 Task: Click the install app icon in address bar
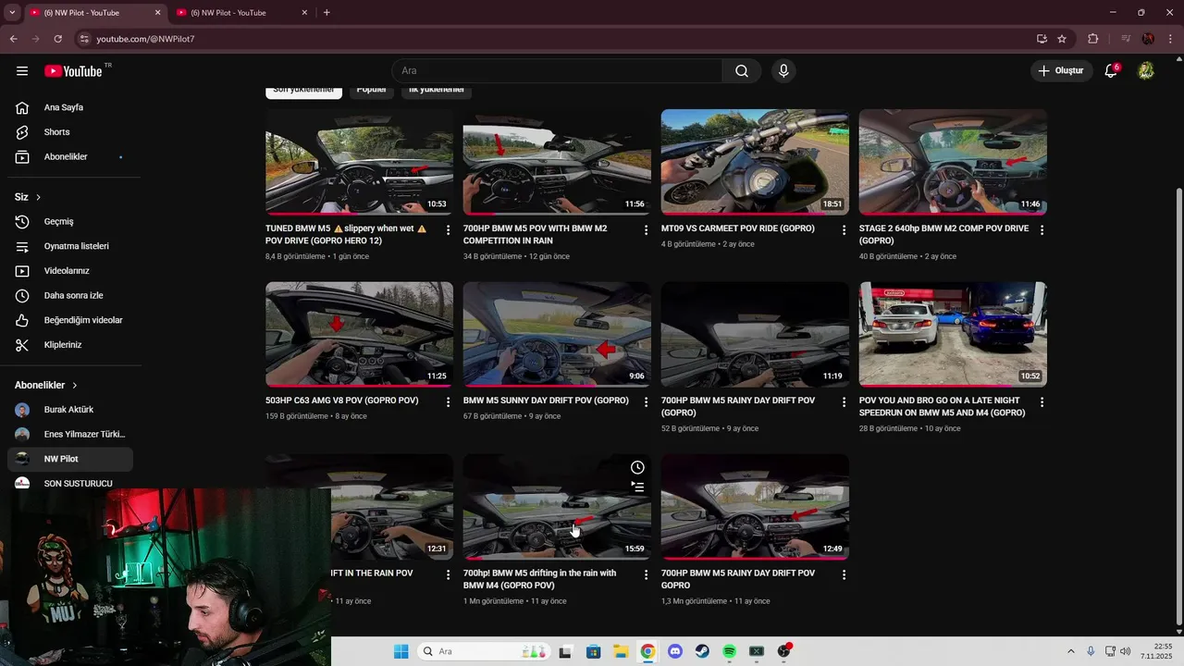(x=1042, y=39)
